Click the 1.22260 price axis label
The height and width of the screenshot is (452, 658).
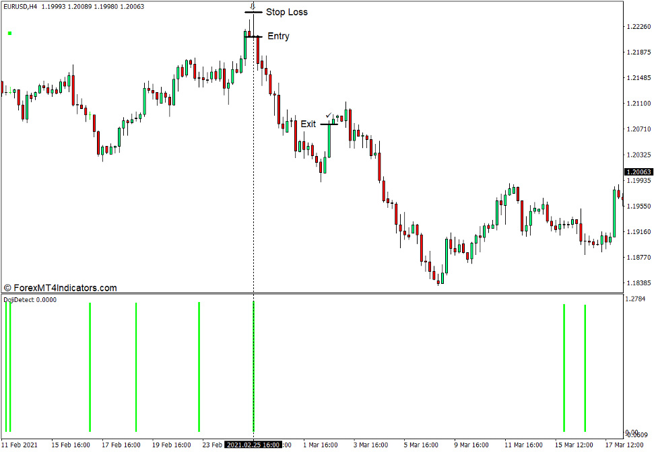[x=638, y=27]
